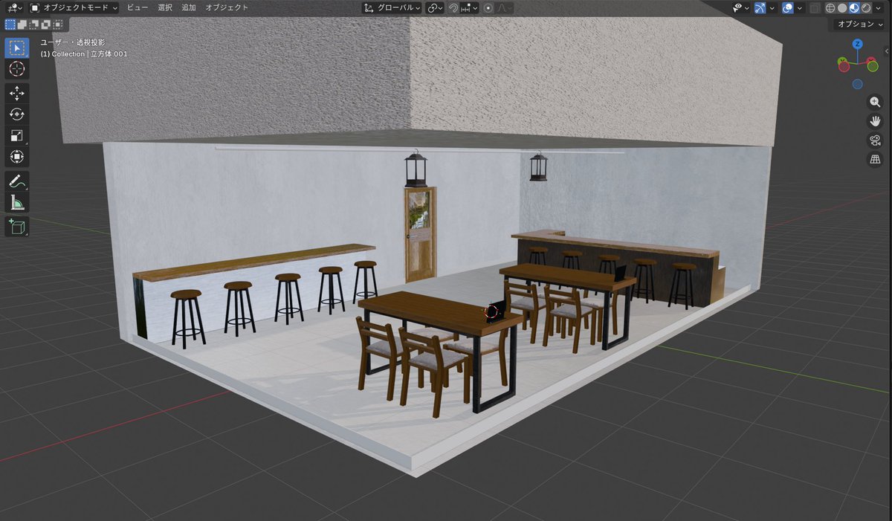The image size is (892, 521).
Task: Open the オブジェクト menu
Action: (227, 7)
